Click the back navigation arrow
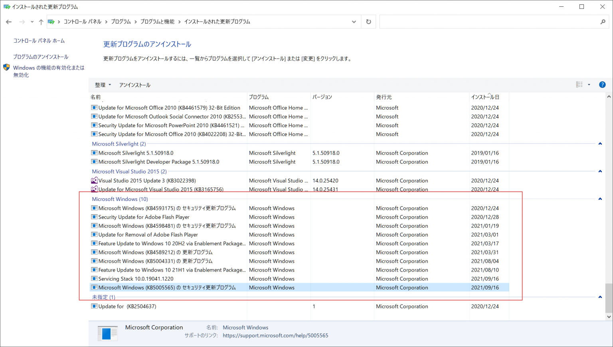 click(9, 22)
